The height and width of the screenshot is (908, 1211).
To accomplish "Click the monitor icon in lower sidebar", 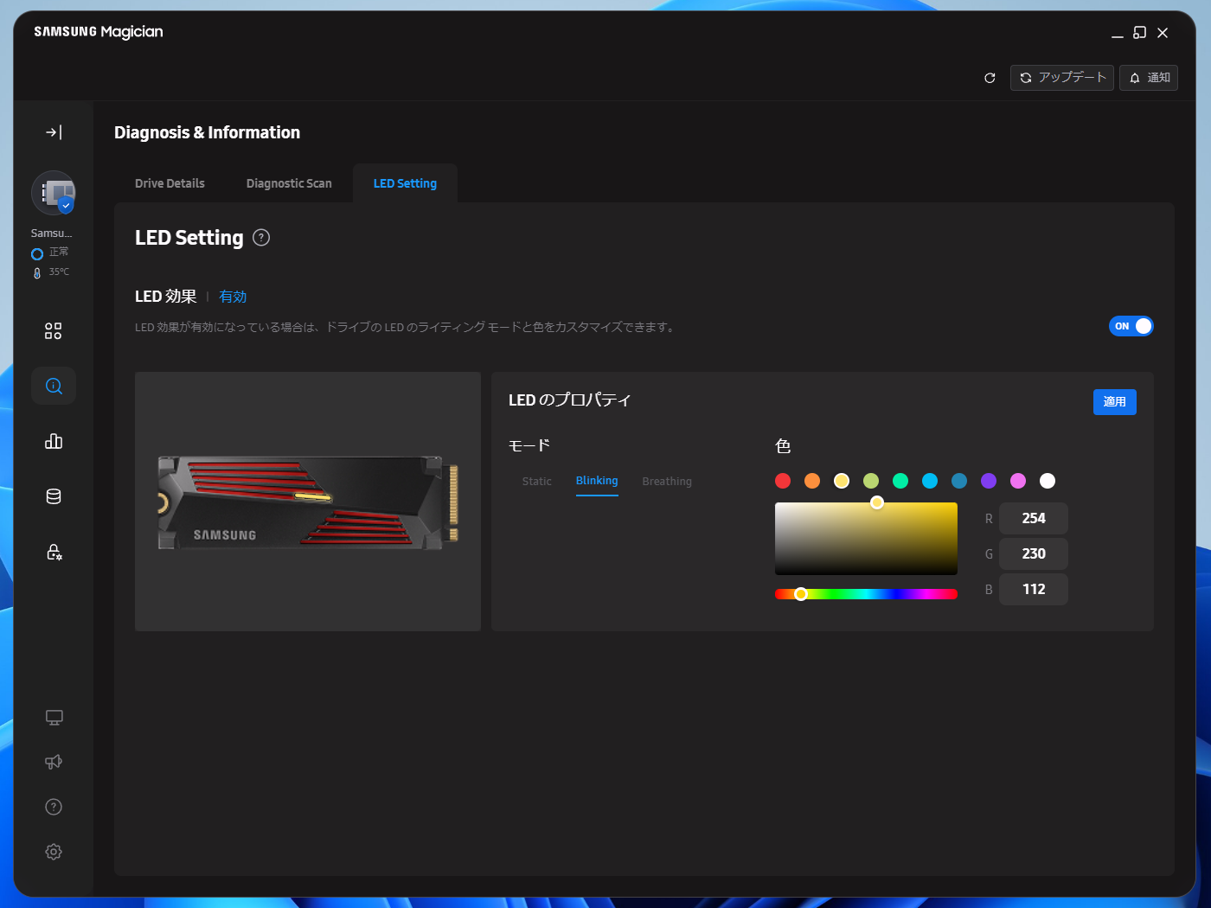I will 54,718.
